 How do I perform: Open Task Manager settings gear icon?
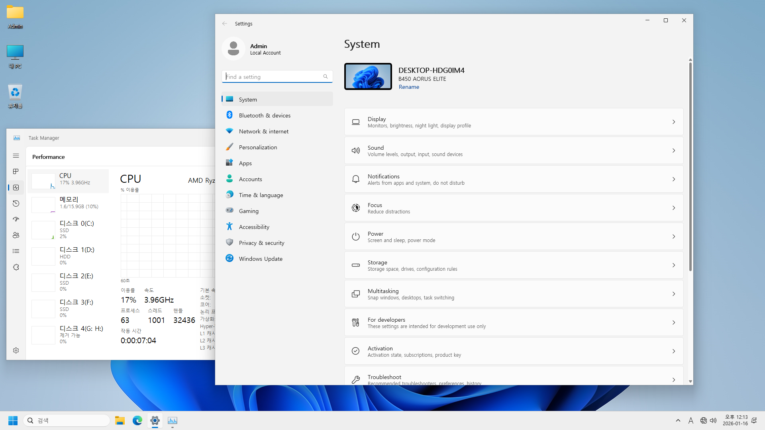[16, 350]
